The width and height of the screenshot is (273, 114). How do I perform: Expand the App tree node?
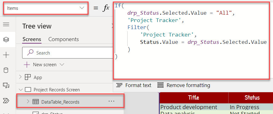pyautogui.click(x=21, y=77)
